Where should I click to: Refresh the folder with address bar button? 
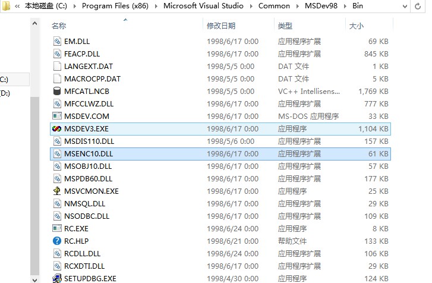pos(418,6)
